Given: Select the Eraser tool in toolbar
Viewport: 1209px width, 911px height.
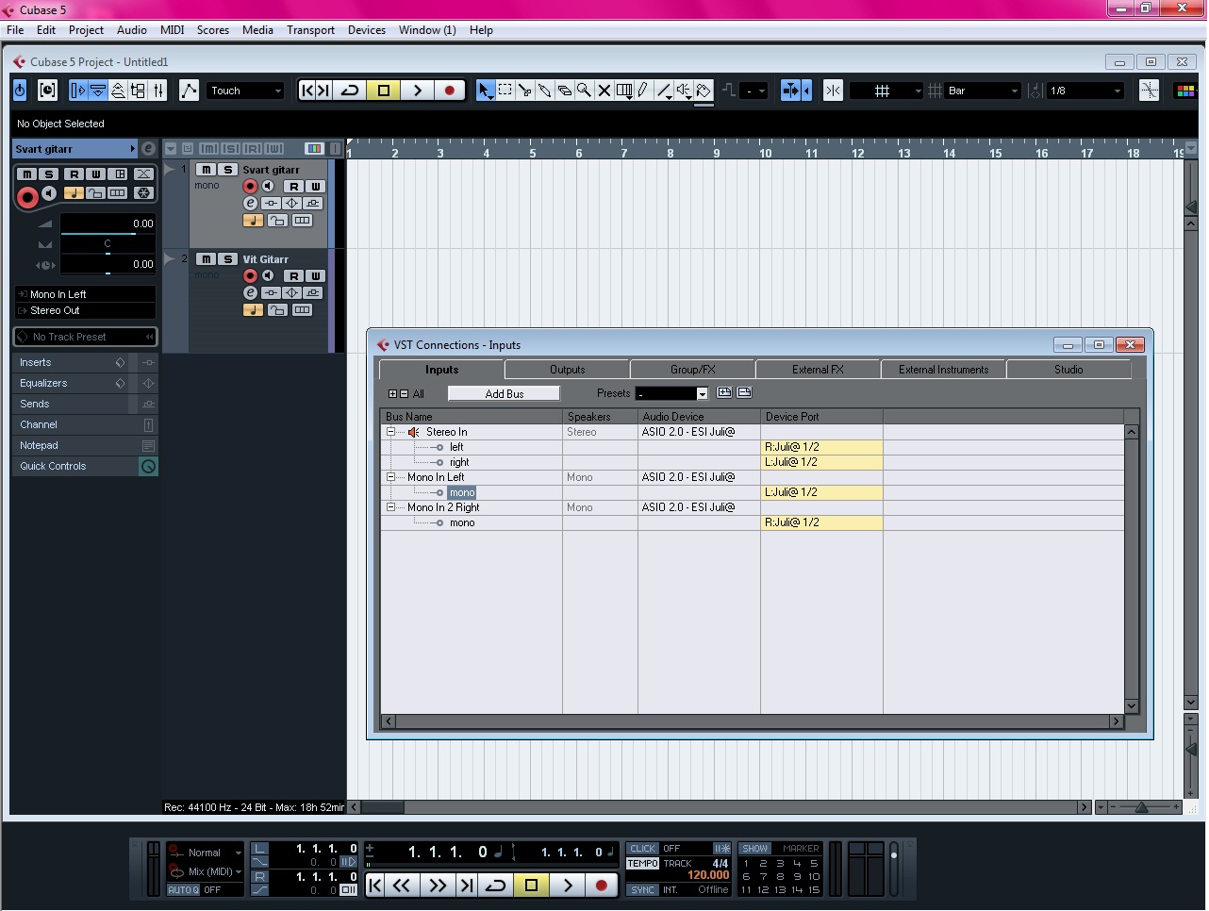Looking at the screenshot, I should click(x=564, y=91).
